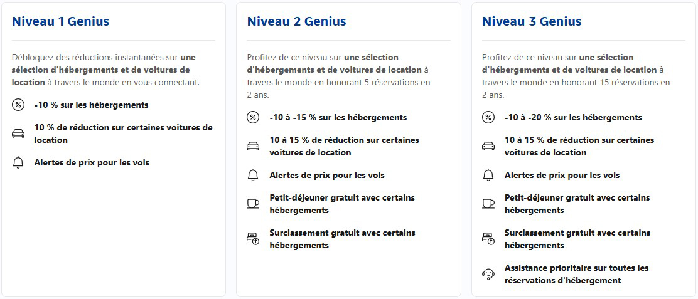Viewport: 698px width, 299px height.
Task: Click the percent discount icon in Niveau 1 card
Action: [18, 105]
